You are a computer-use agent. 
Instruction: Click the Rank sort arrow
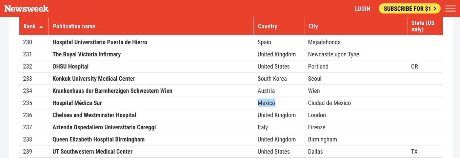tap(41, 26)
